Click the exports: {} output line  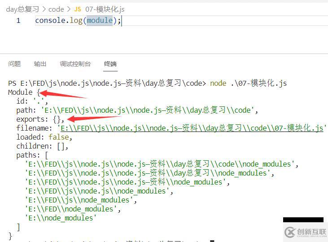click(40, 119)
